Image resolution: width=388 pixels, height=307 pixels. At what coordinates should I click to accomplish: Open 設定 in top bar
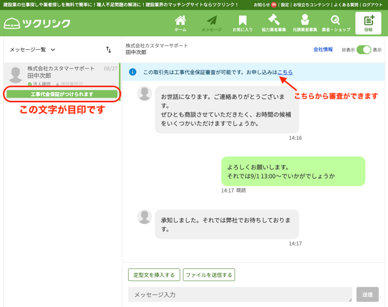[285, 5]
